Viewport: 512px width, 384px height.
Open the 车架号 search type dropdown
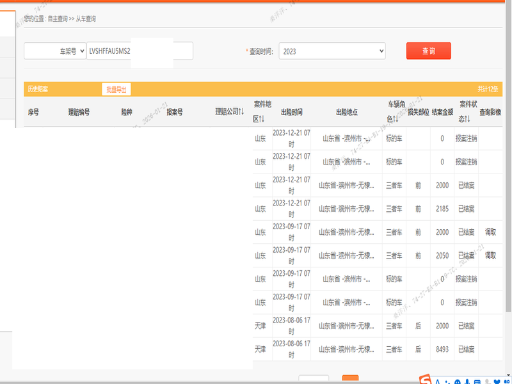54,51
